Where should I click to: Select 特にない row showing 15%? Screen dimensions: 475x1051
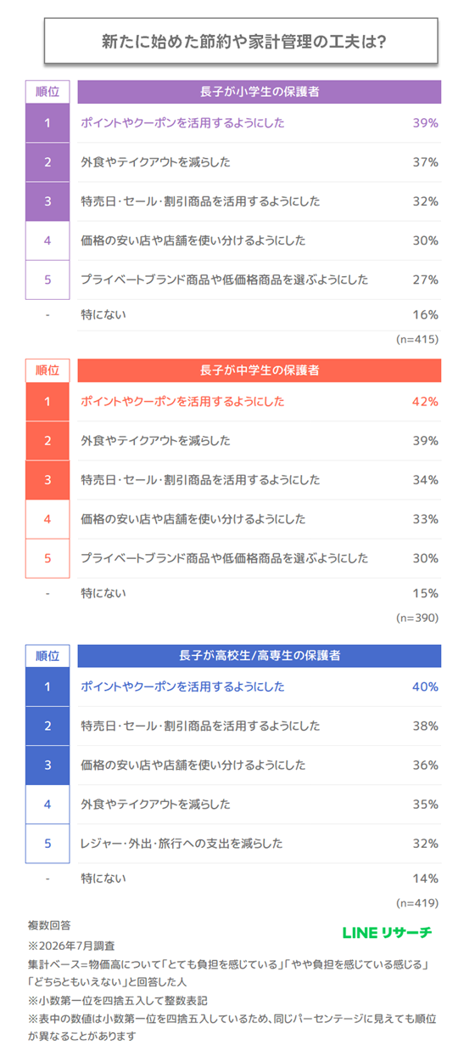click(260, 593)
